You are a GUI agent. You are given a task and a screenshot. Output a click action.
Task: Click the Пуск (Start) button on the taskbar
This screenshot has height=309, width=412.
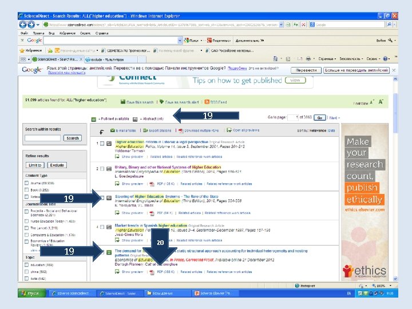tap(32, 293)
